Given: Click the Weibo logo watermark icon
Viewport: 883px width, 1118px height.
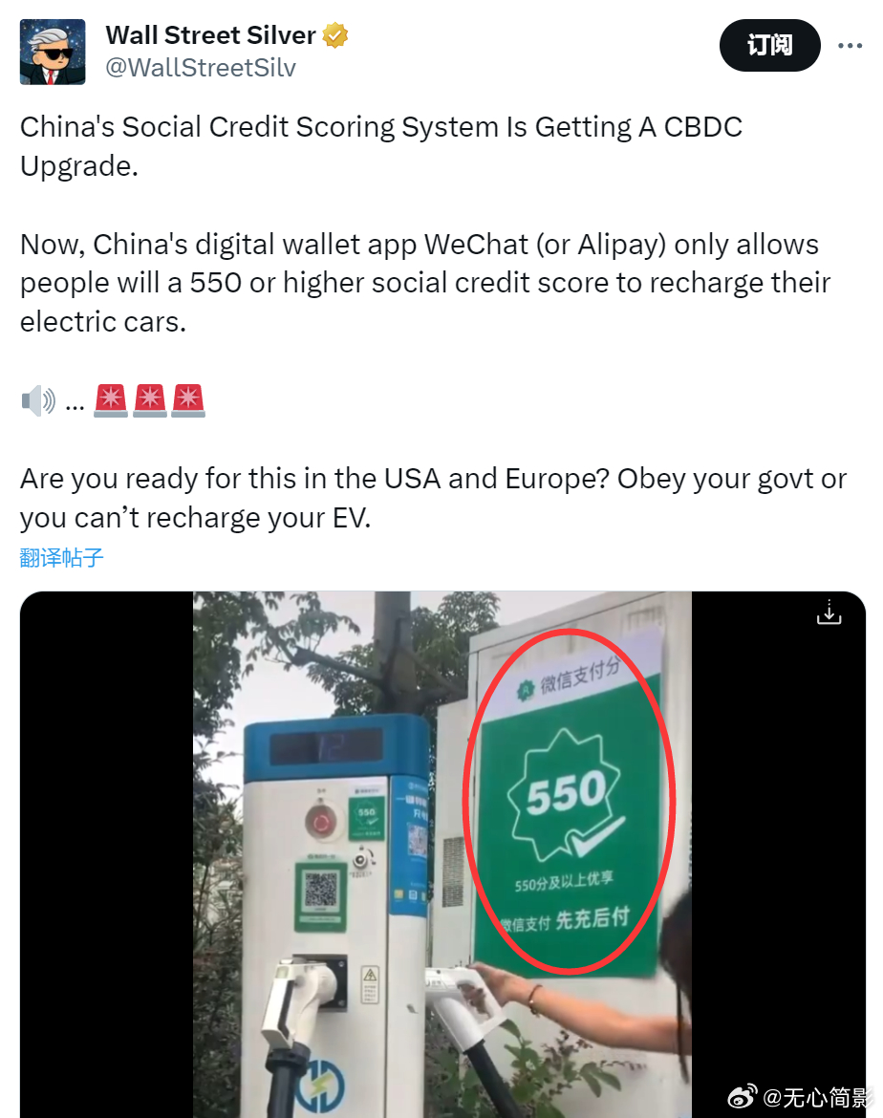Looking at the screenshot, I should tap(742, 1096).
